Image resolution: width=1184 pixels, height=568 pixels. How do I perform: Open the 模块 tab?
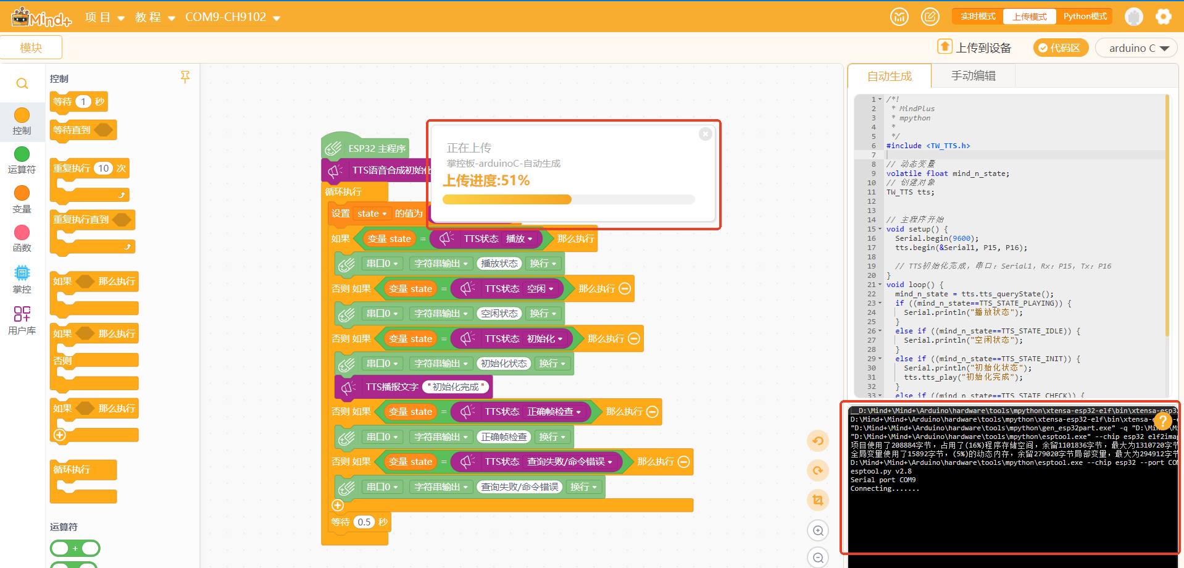(31, 48)
